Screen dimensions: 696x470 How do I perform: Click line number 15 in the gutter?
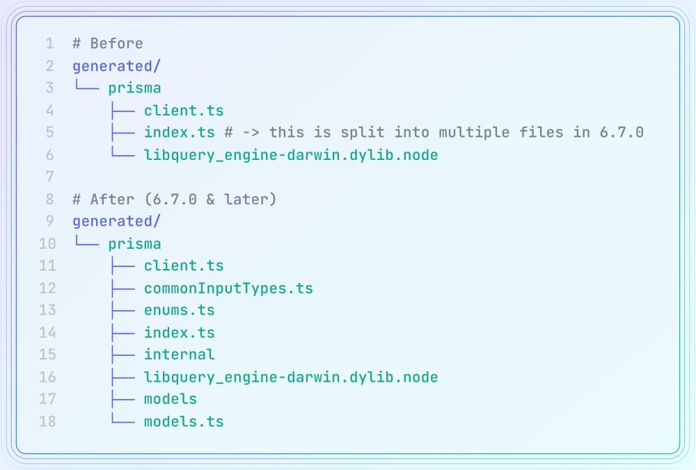(47, 355)
